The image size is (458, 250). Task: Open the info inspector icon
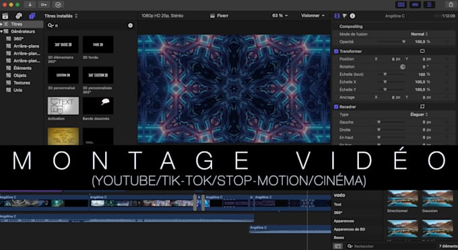[x=352, y=15]
